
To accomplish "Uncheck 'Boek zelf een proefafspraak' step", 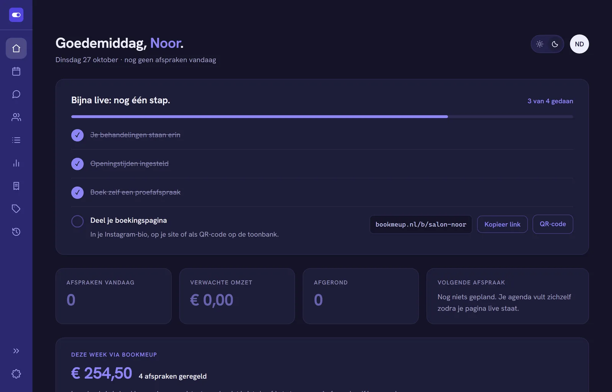I will click(77, 192).
